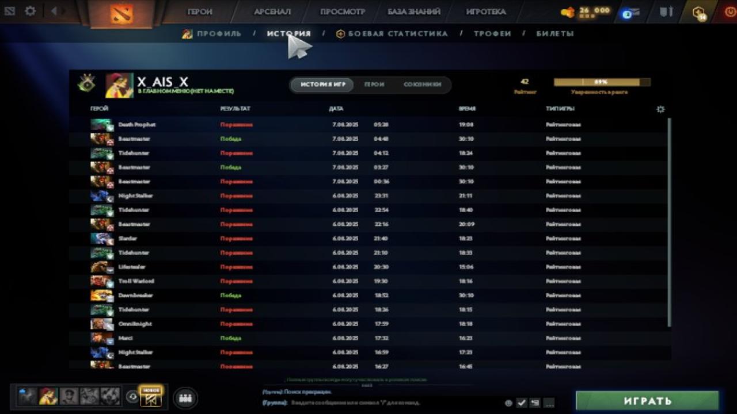The image size is (737, 414).
Task: Click the Slardar hero portrait
Action: [x=102, y=239]
